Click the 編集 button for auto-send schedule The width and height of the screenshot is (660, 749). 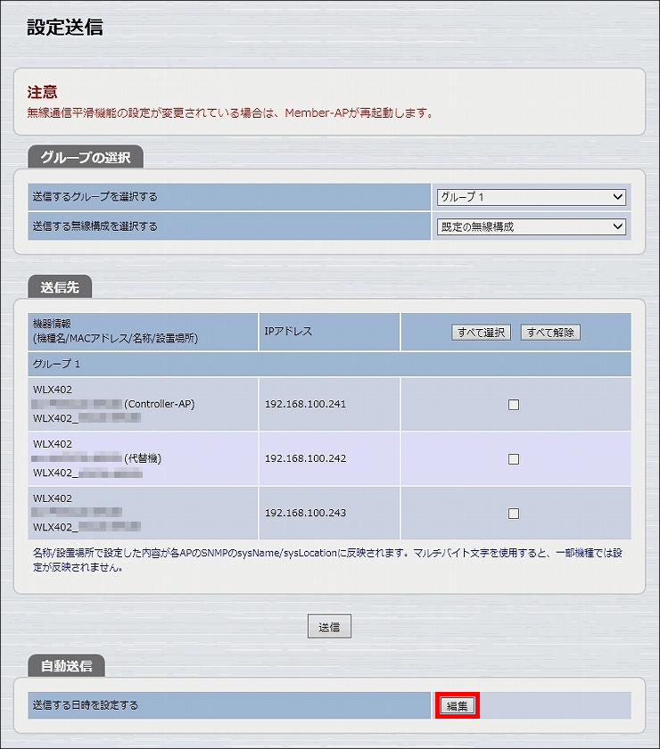coord(457,705)
